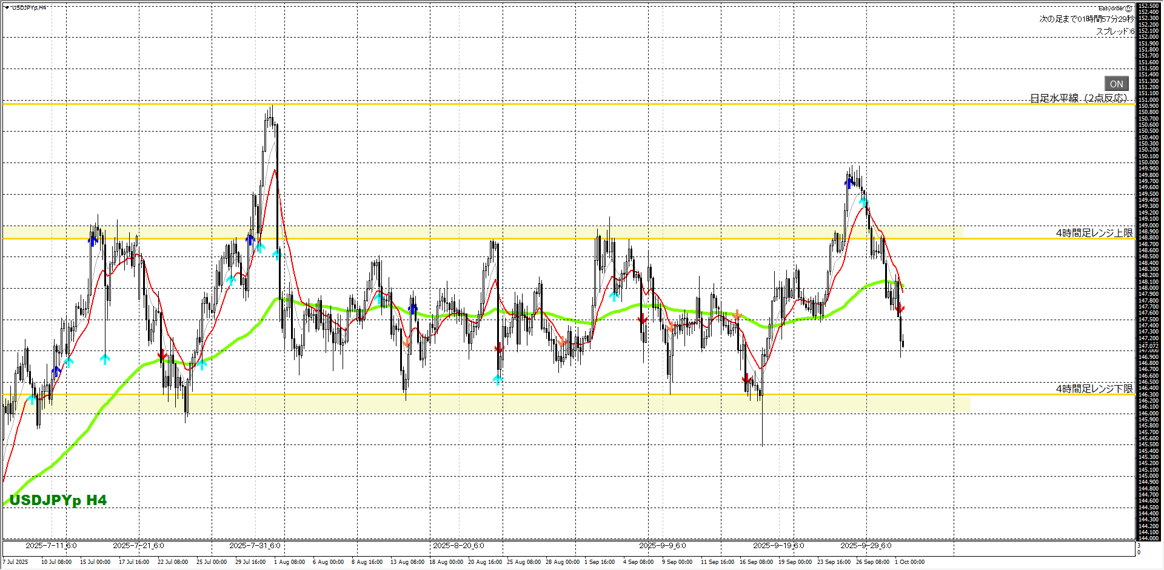Select the 日足水平線 (2点反応) line label
The width and height of the screenshot is (1164, 570).
[x=1078, y=98]
